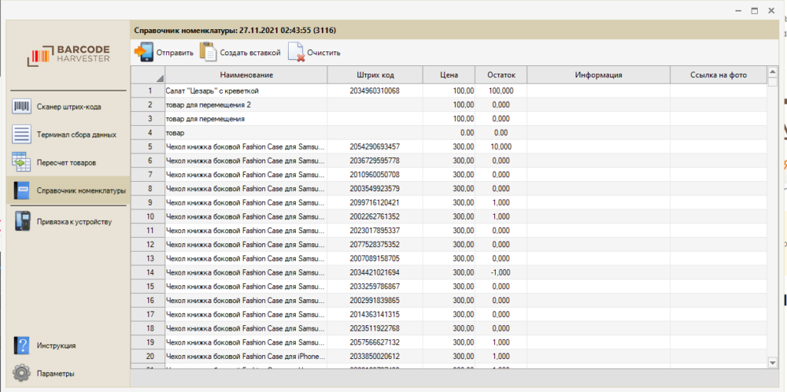This screenshot has height=392, width=787.
Task: Open the Инструкция help icon
Action: click(x=22, y=345)
